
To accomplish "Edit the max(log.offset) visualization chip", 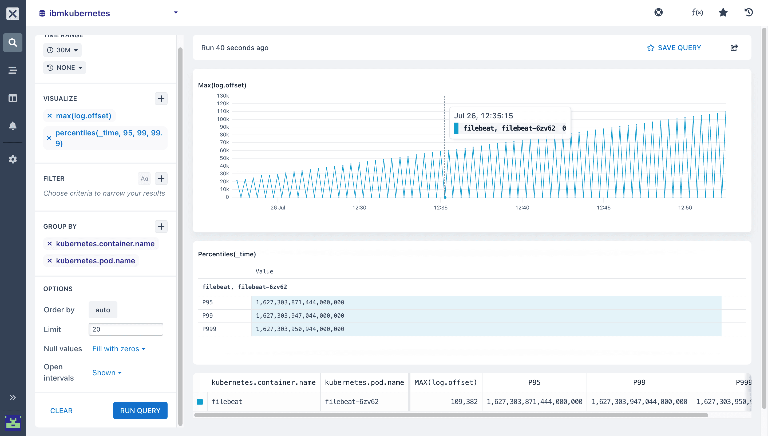I will click(x=84, y=116).
